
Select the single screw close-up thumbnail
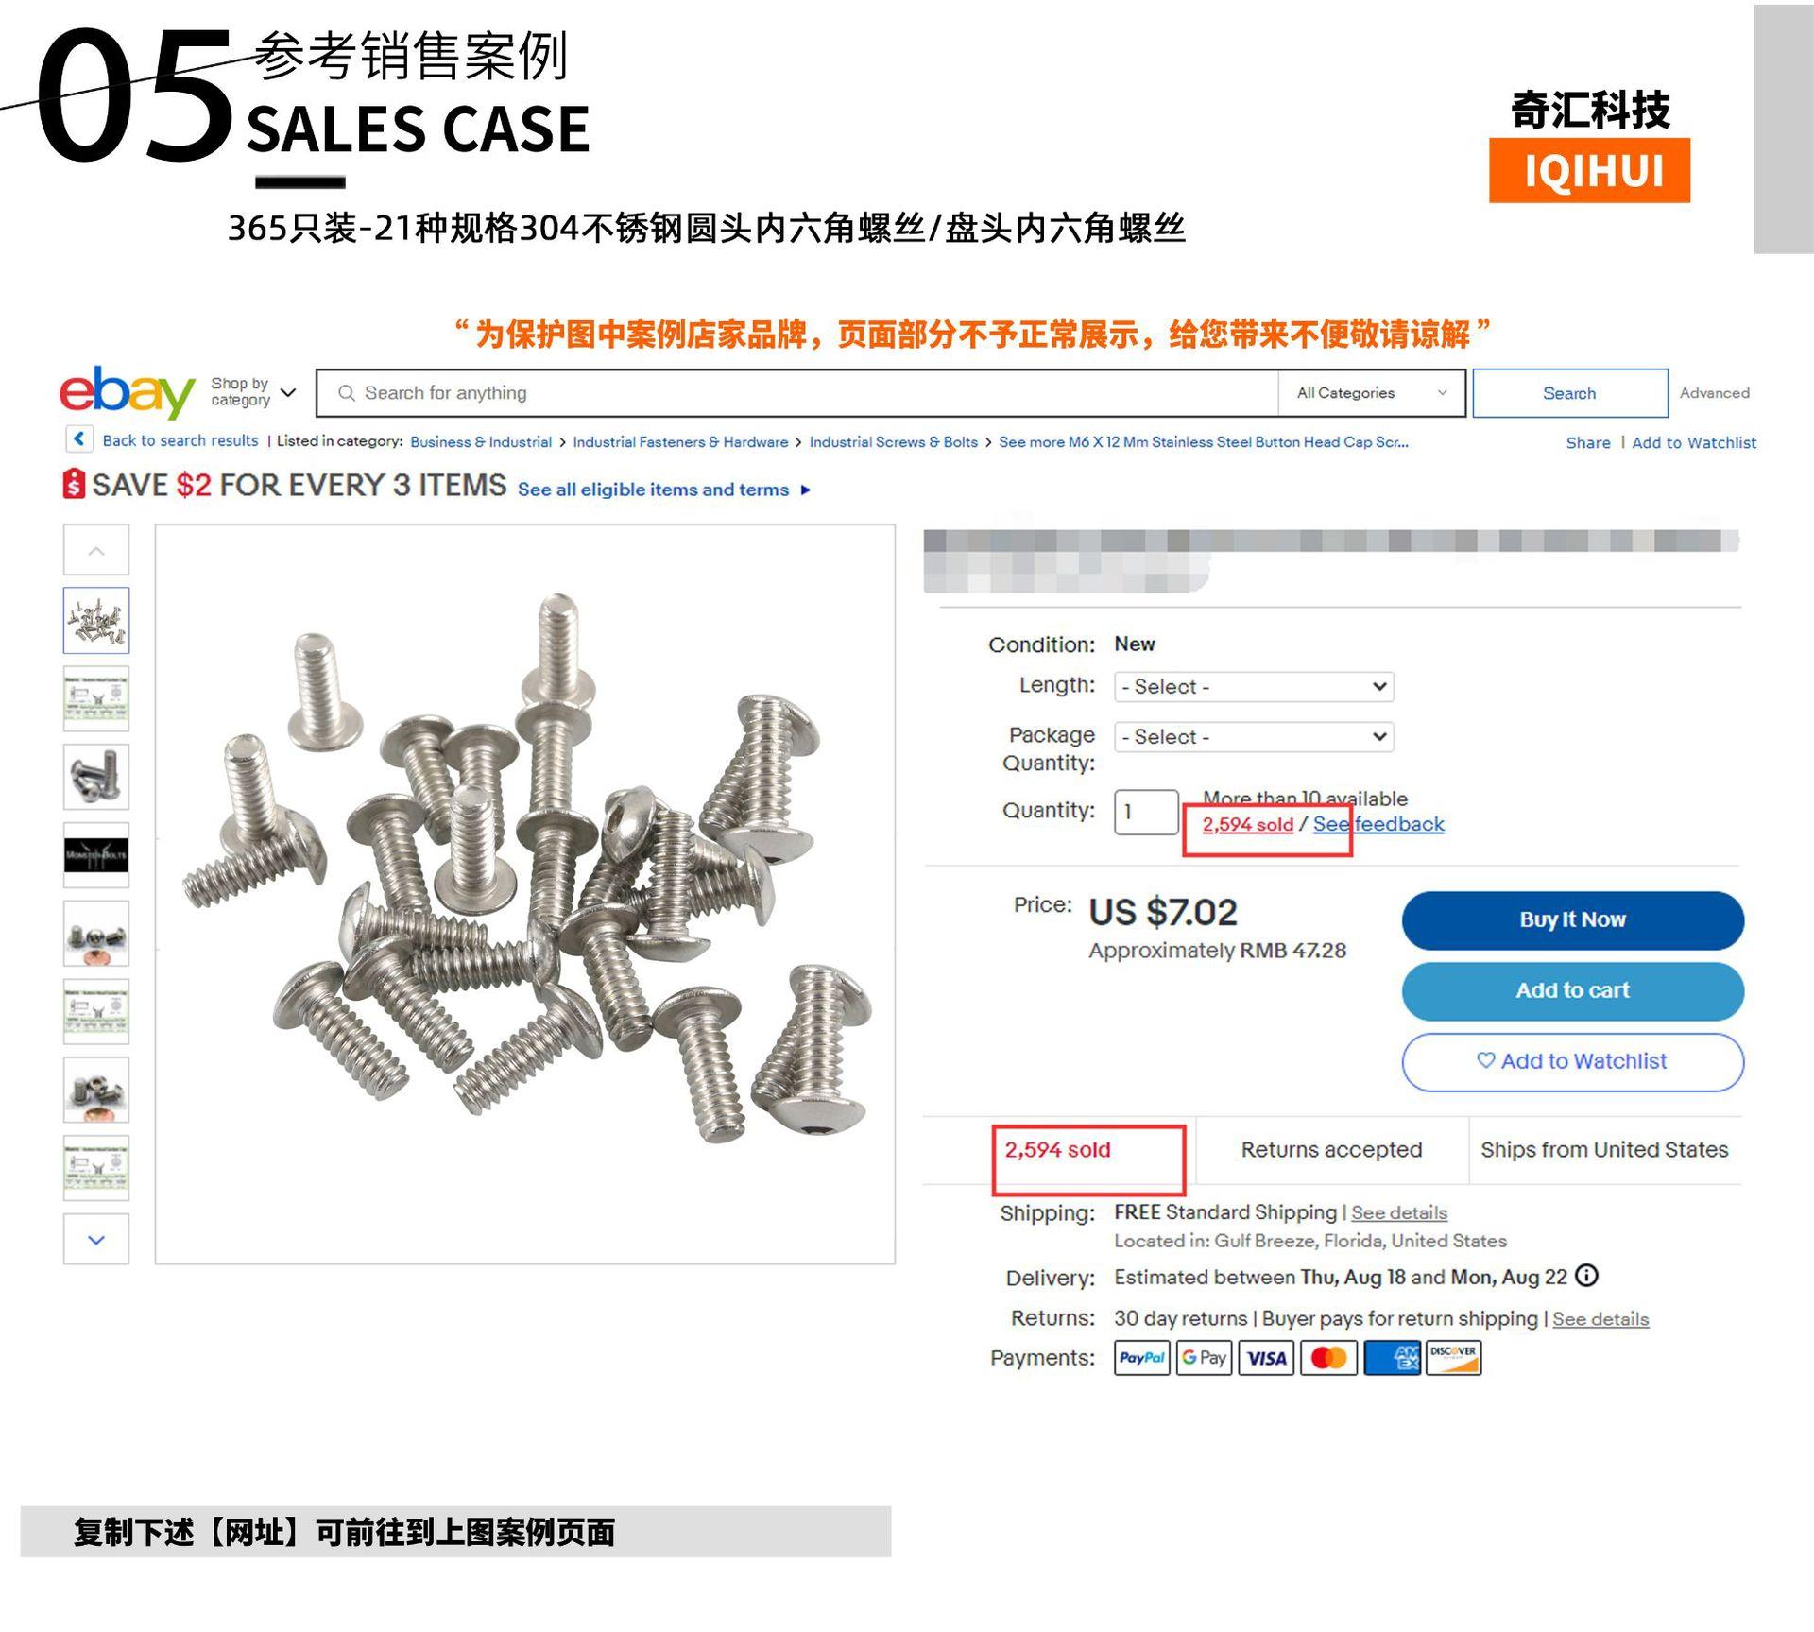(96, 777)
